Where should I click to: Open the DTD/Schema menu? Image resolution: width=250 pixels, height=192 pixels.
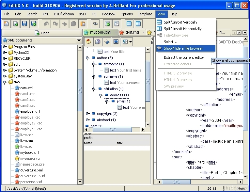[x=64, y=14]
